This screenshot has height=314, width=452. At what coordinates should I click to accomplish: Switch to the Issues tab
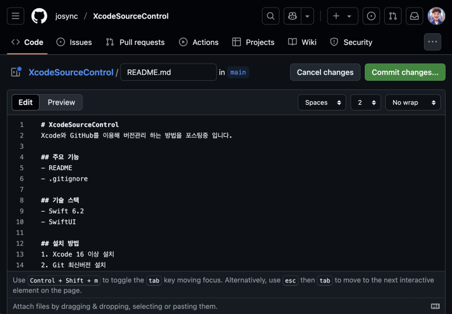coord(74,42)
